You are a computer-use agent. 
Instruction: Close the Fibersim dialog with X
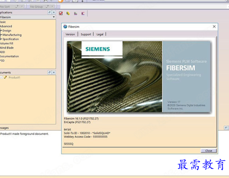[214, 27]
